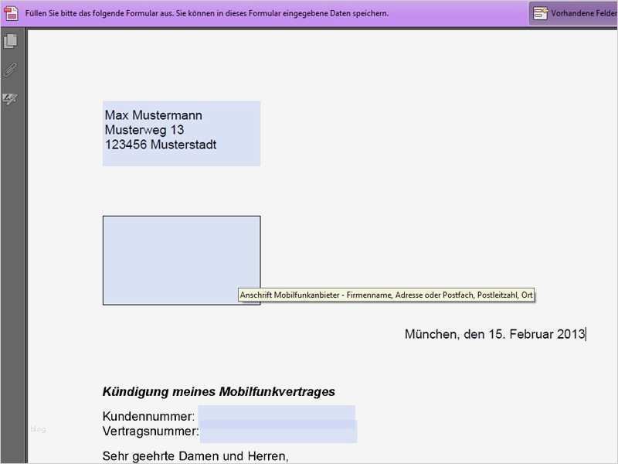Click the attachments paperclip in navigation pane
Viewport: 618px width, 464px height.
point(8,70)
